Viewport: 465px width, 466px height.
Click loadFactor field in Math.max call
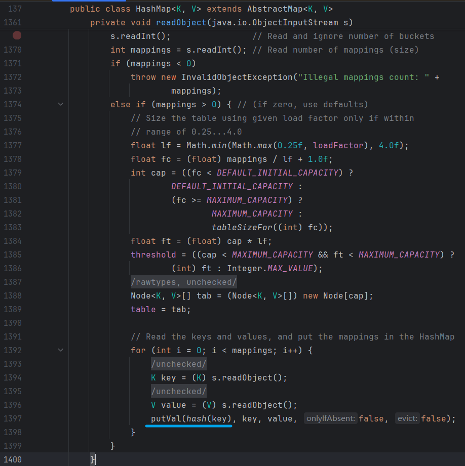[x=338, y=145]
